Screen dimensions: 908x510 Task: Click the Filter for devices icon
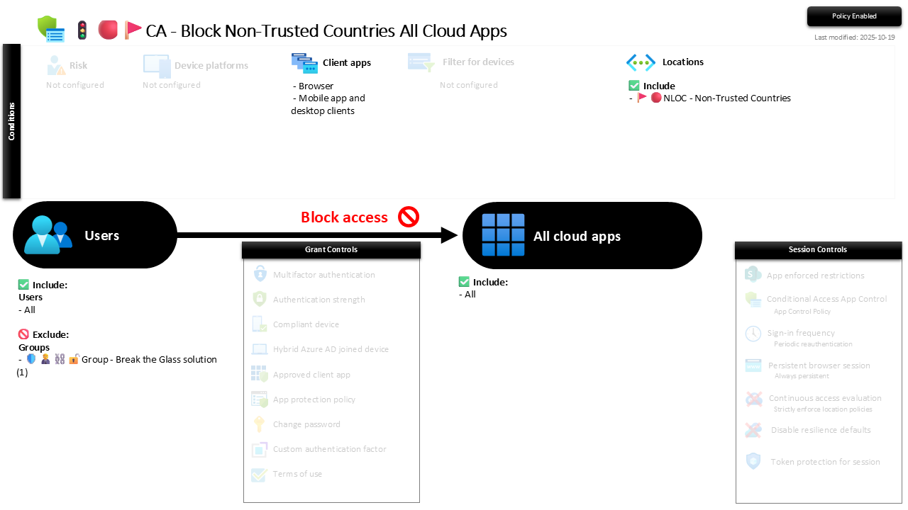pos(421,62)
